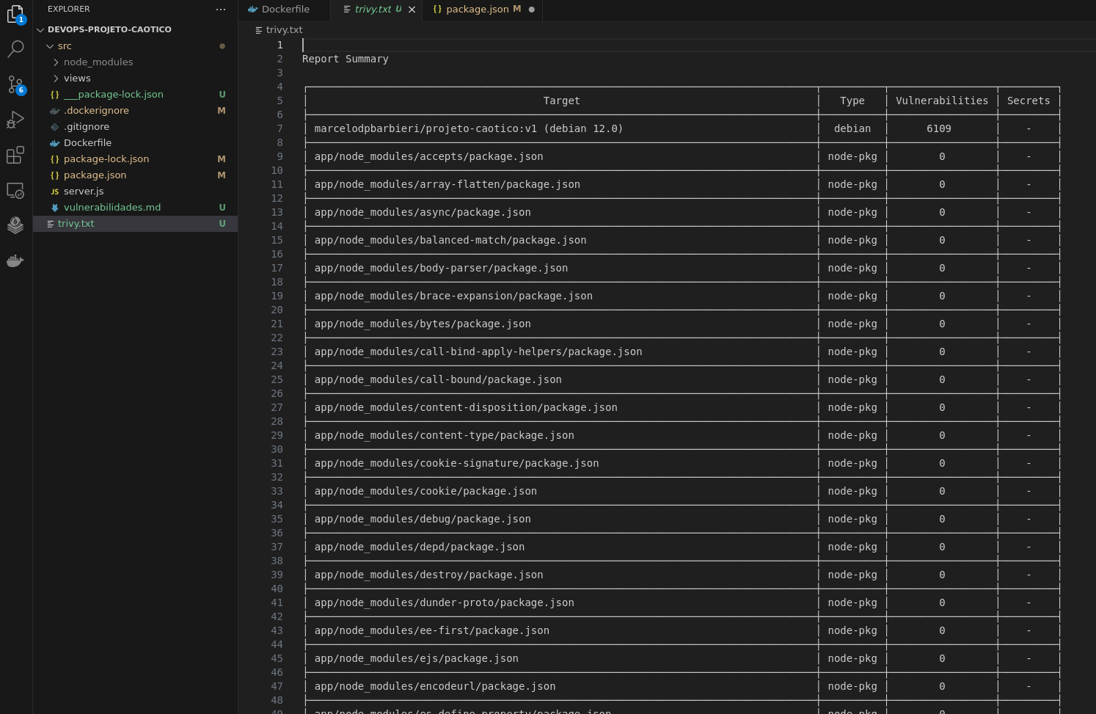The image size is (1096, 714).
Task: Collapse the src folder
Action: (65, 46)
